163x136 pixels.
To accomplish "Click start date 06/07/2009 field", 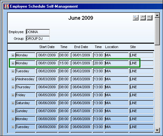I will click(47, 111).
